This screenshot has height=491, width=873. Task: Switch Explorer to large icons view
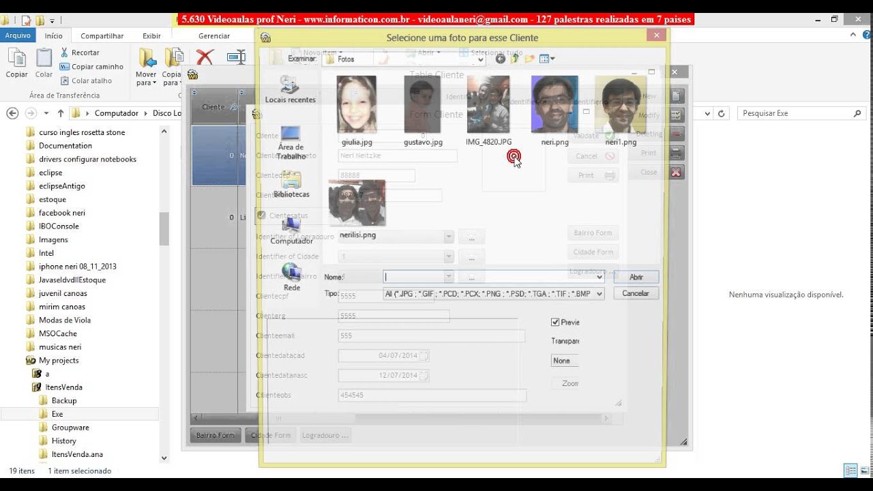pos(863,471)
